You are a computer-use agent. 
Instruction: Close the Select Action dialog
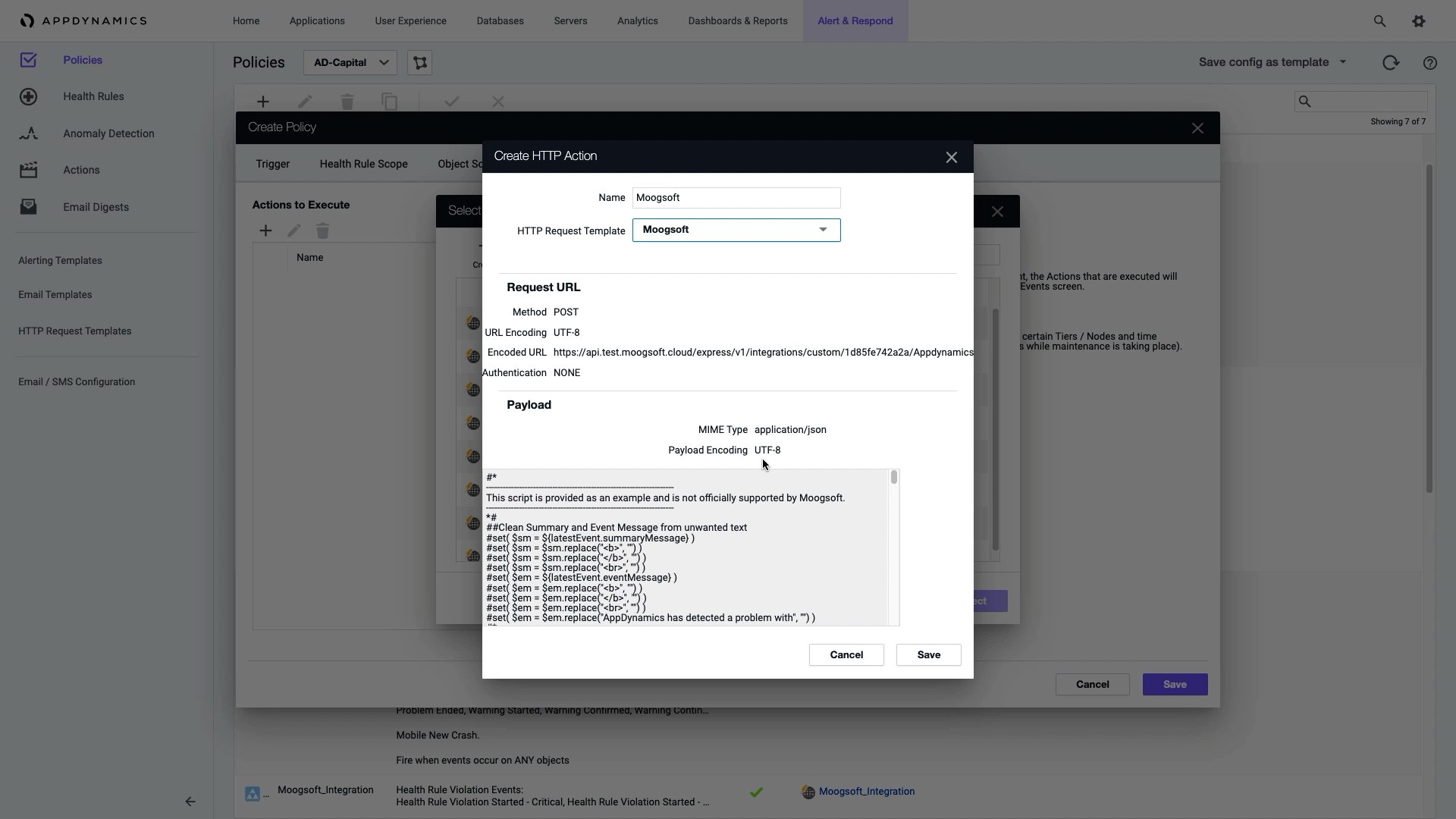pos(998,212)
